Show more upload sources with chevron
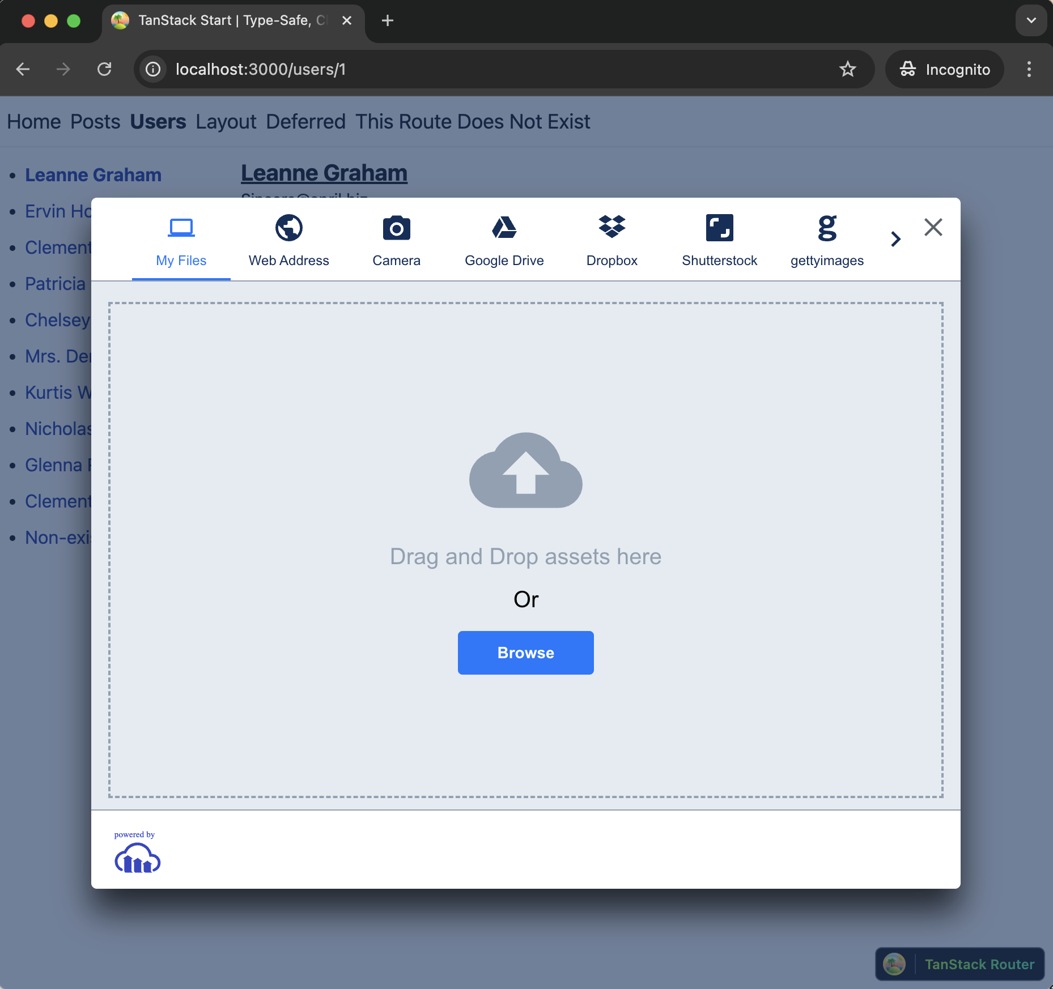The height and width of the screenshot is (989, 1053). click(895, 238)
